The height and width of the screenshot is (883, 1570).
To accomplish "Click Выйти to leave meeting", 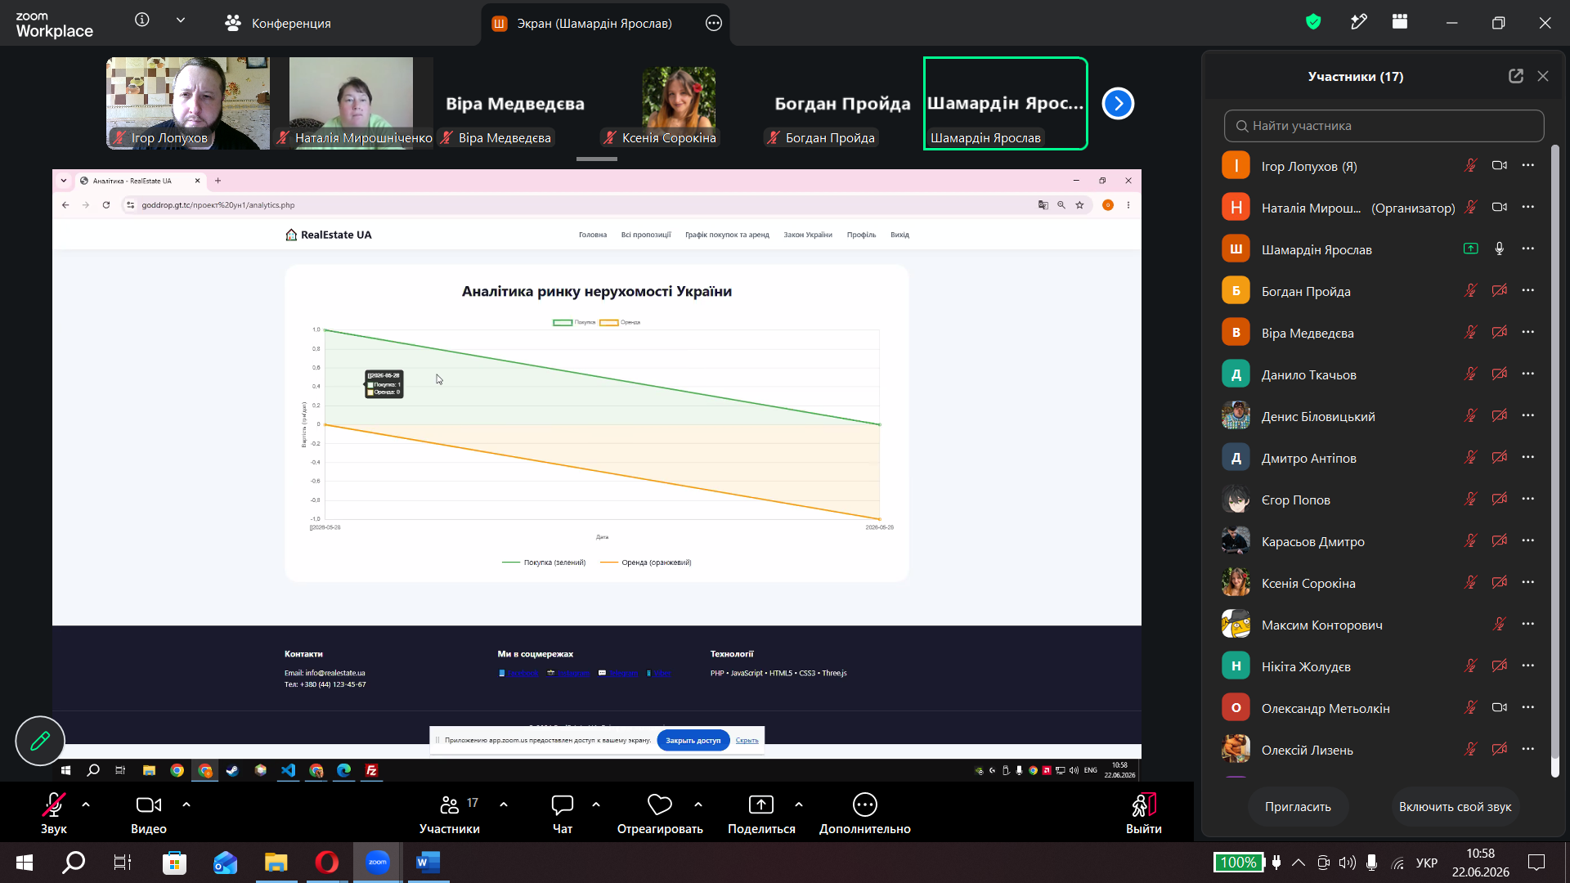I will pyautogui.click(x=1144, y=814).
